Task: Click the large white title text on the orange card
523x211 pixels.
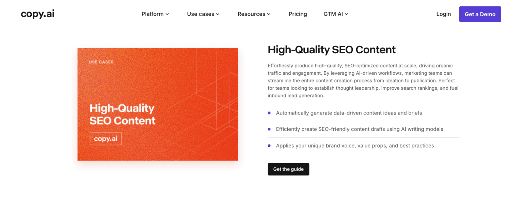Action: tap(122, 114)
